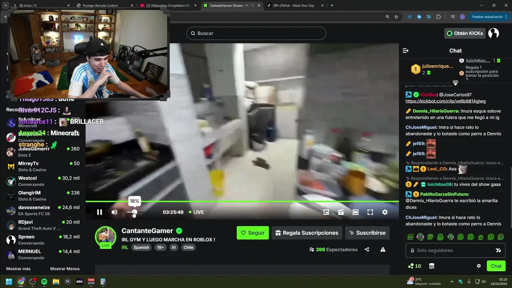
Task: Open MERNUEL channel in sidebar
Action: (x=43, y=254)
